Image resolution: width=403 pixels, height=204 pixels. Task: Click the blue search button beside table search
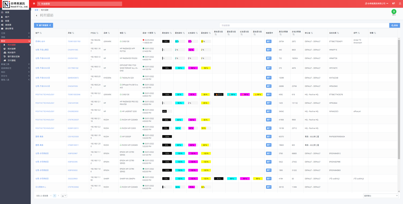point(395,25)
